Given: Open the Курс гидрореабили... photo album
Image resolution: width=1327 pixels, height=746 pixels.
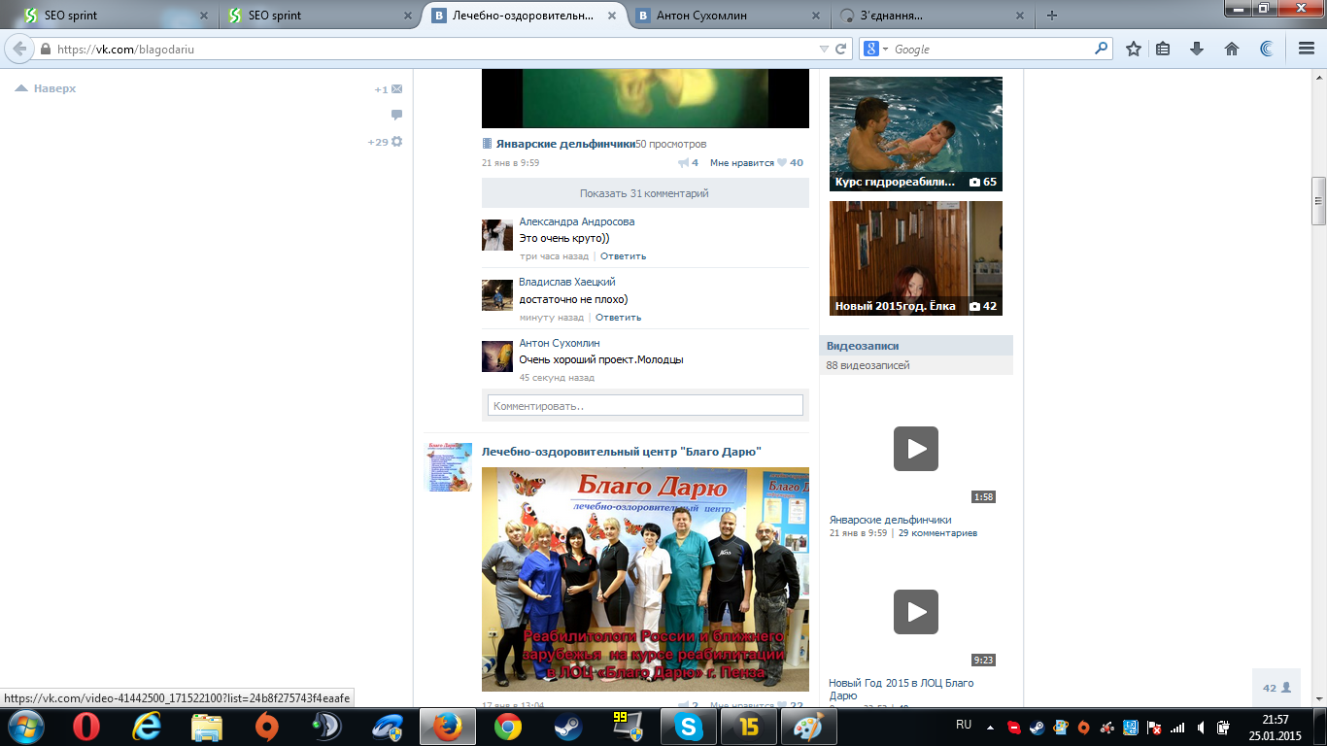Looking at the screenshot, I should [x=916, y=134].
